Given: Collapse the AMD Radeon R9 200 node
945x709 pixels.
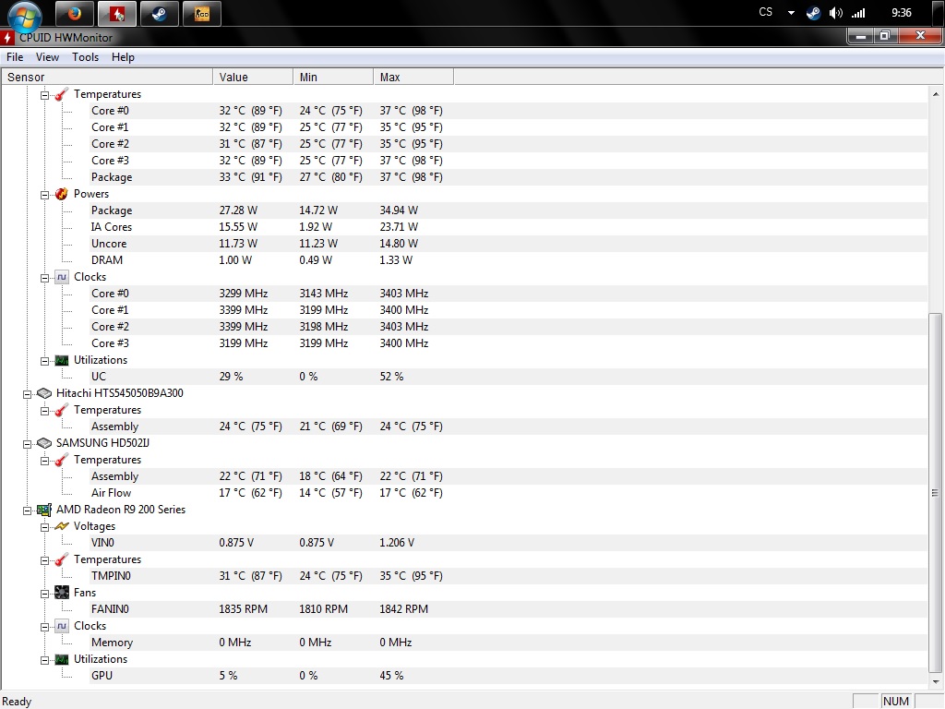Looking at the screenshot, I should (27, 511).
